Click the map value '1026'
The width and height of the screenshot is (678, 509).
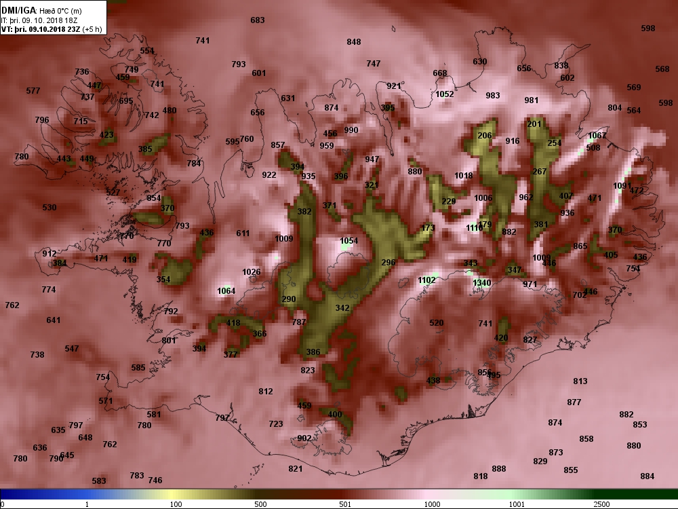(x=252, y=272)
